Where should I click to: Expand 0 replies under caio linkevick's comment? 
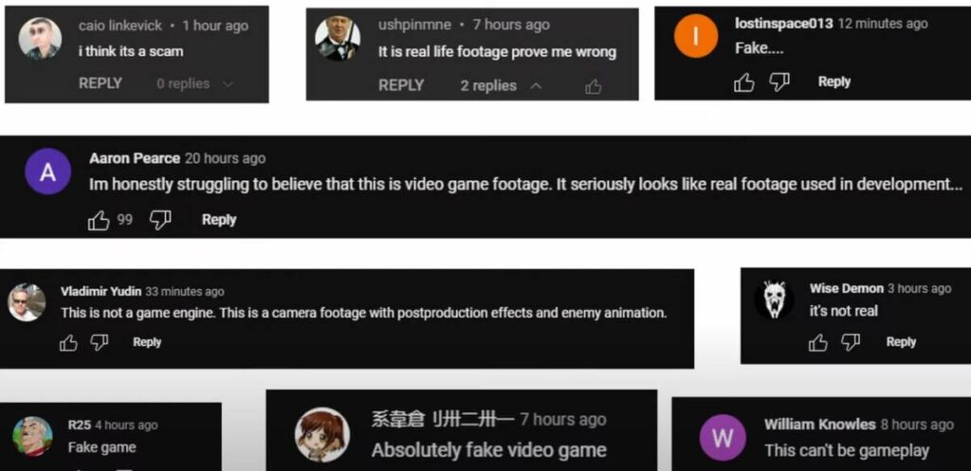(194, 83)
